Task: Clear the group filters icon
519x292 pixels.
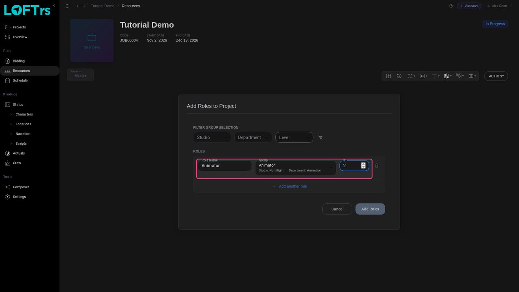Action: point(320,137)
